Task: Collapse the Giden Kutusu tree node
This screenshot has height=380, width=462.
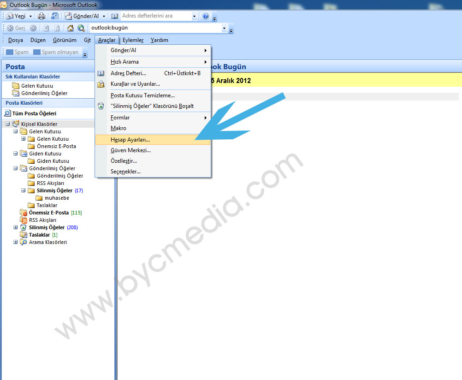Action: (16, 154)
